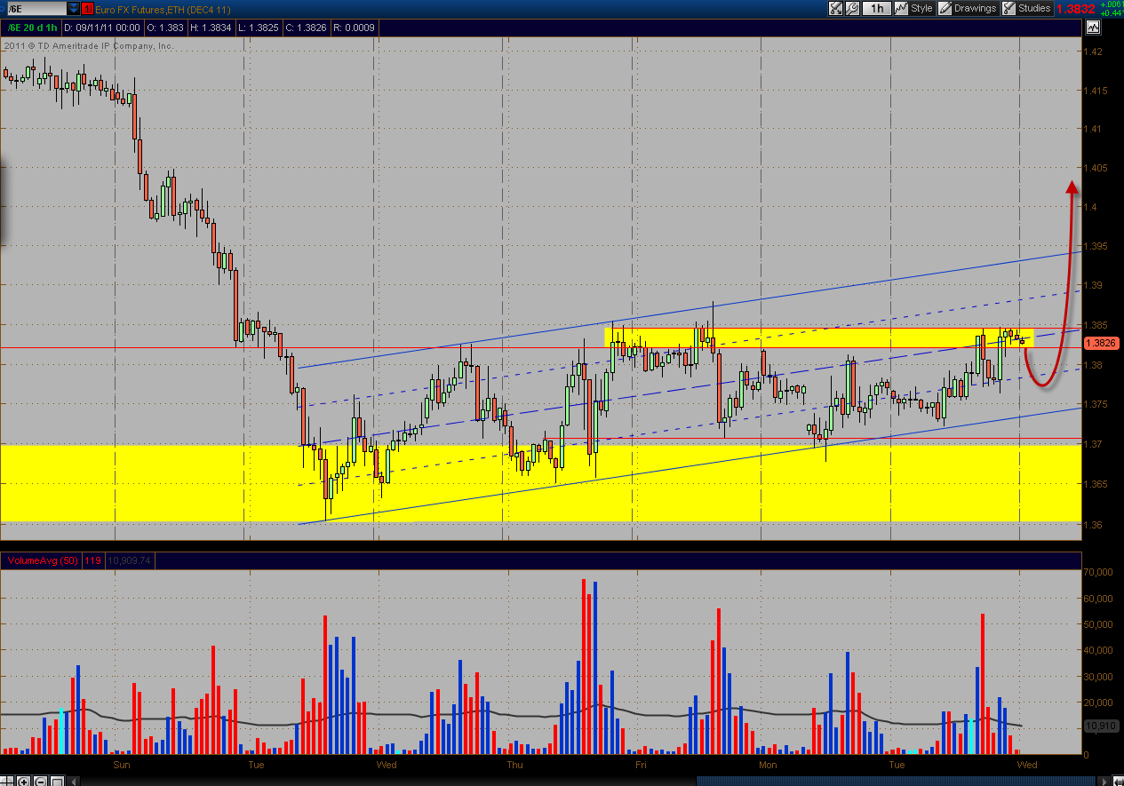Click the red alert indicator beside the symbol

tap(86, 8)
